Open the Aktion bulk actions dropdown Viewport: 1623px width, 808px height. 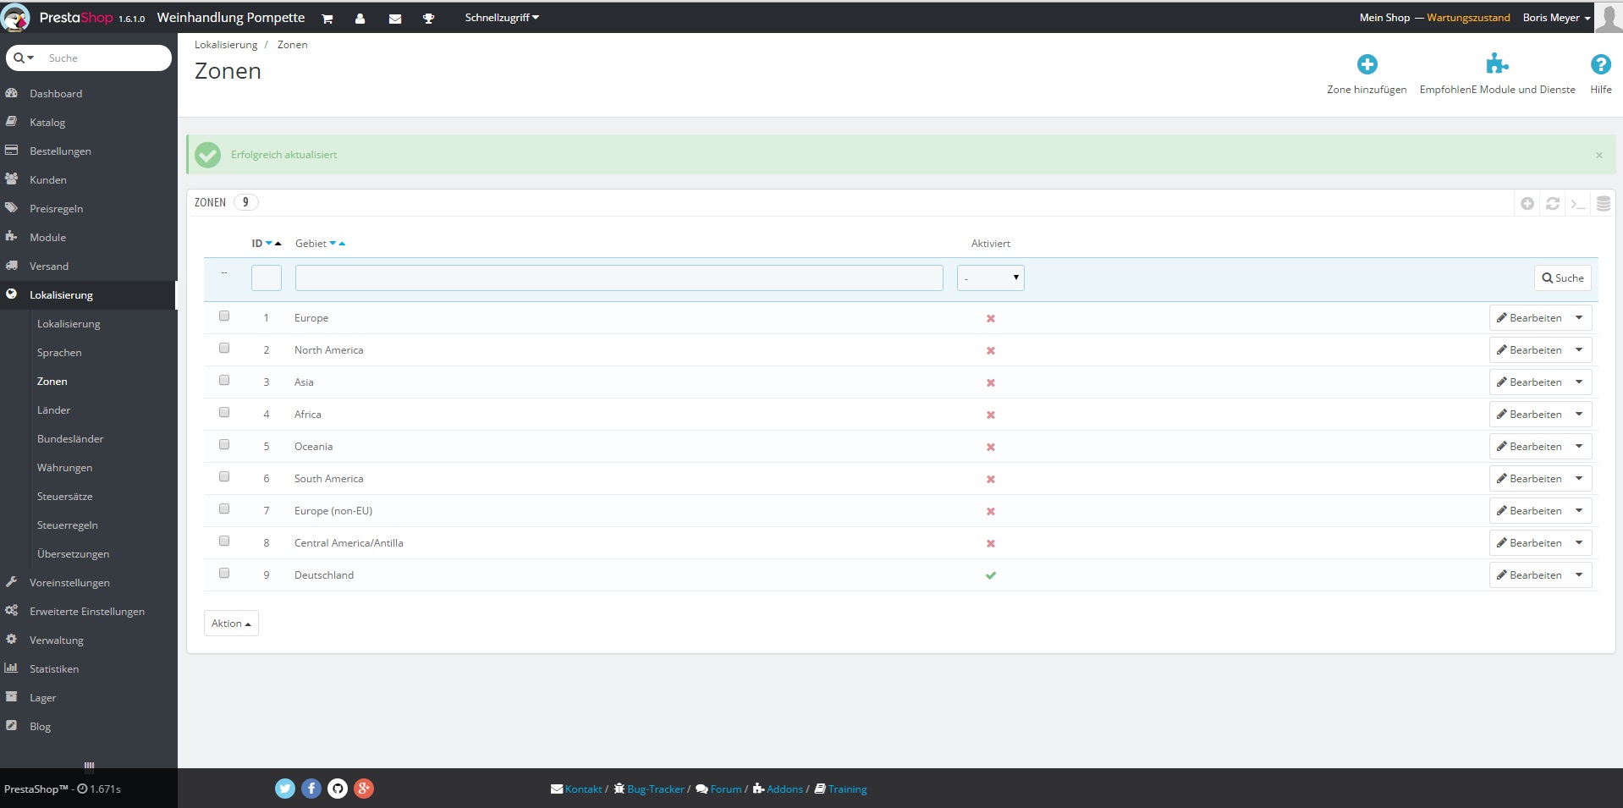231,624
